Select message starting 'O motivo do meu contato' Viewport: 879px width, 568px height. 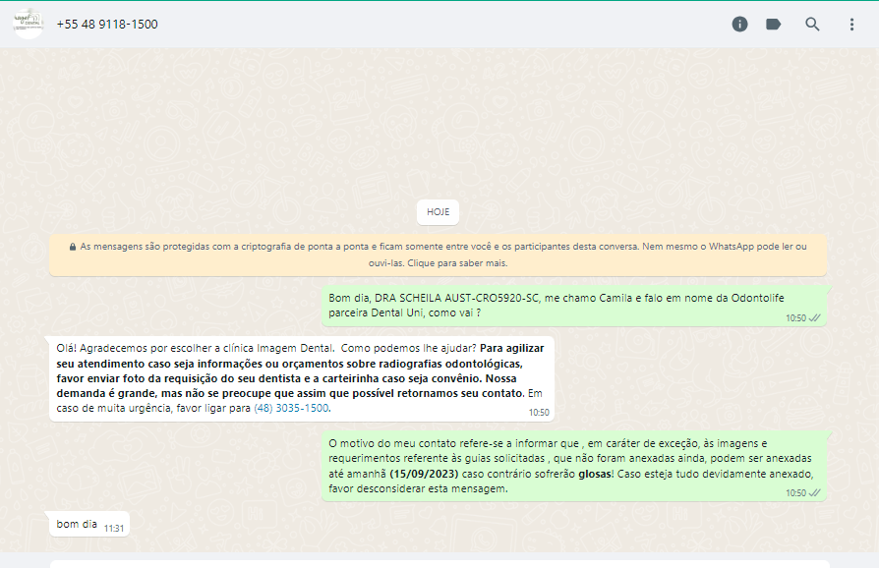click(574, 466)
